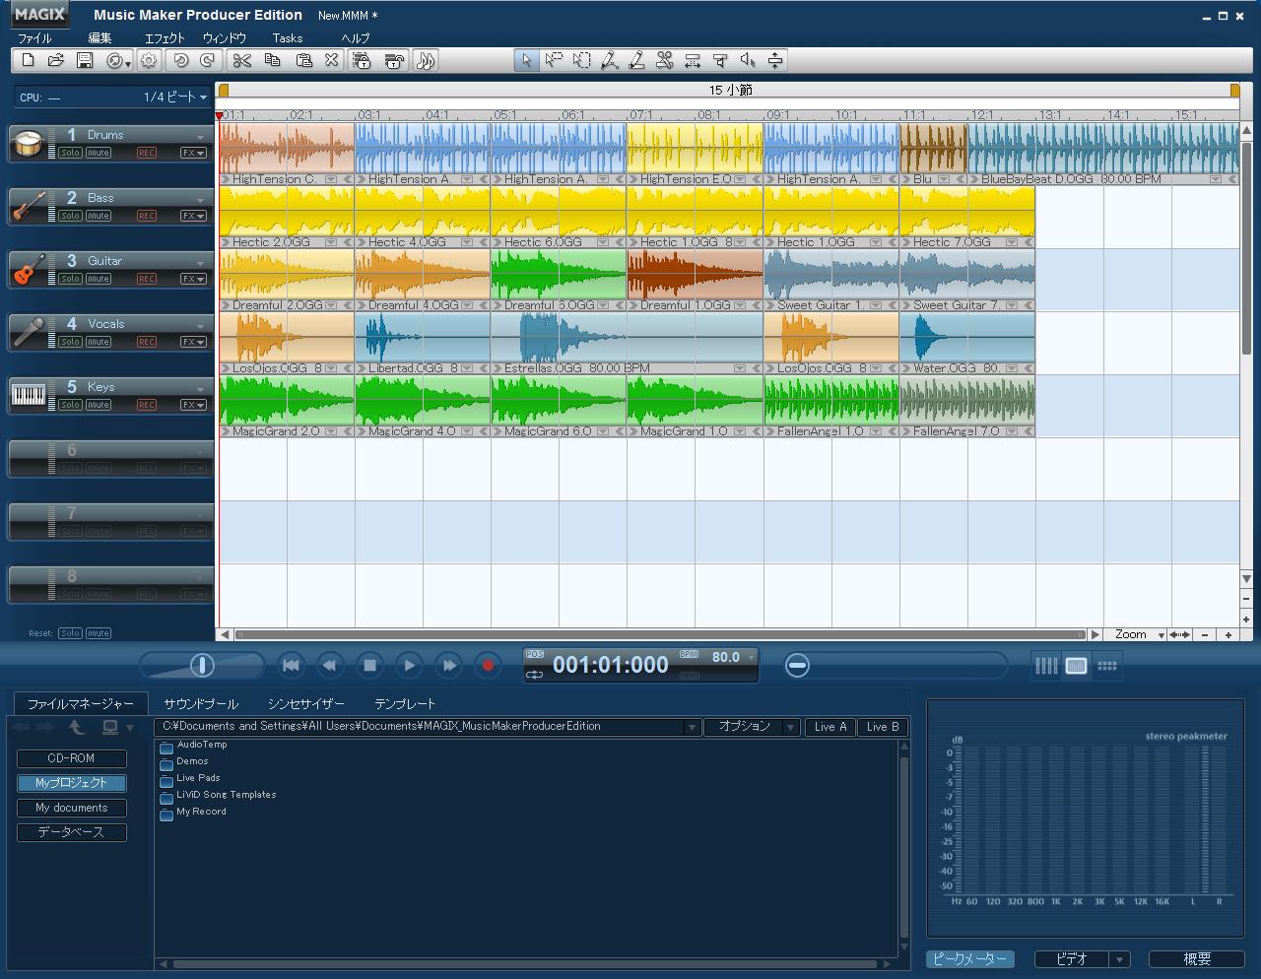Switch to the サウンドプール tab
The width and height of the screenshot is (1261, 979).
click(x=201, y=704)
